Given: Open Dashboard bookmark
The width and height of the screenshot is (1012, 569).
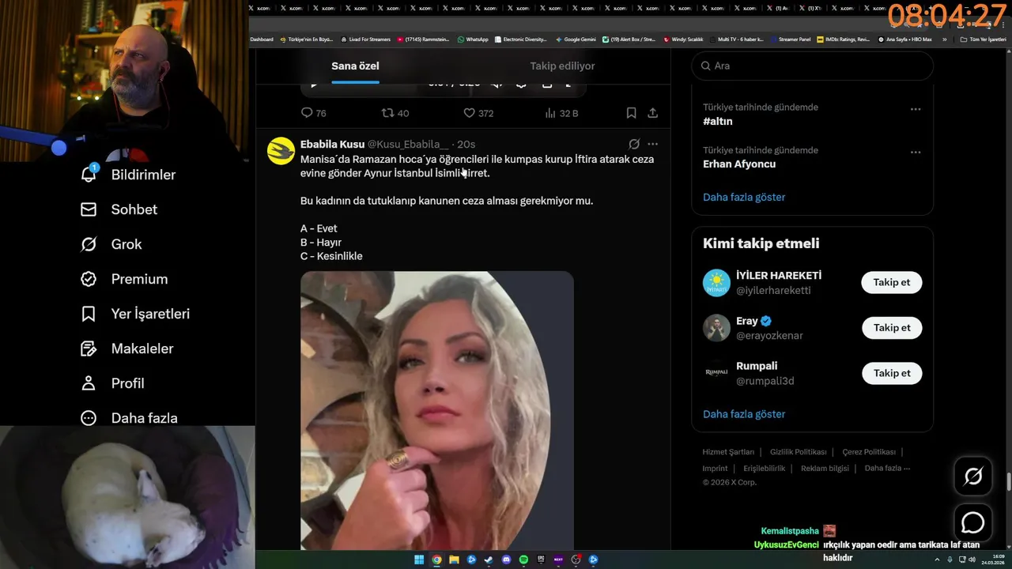Looking at the screenshot, I should (262, 40).
